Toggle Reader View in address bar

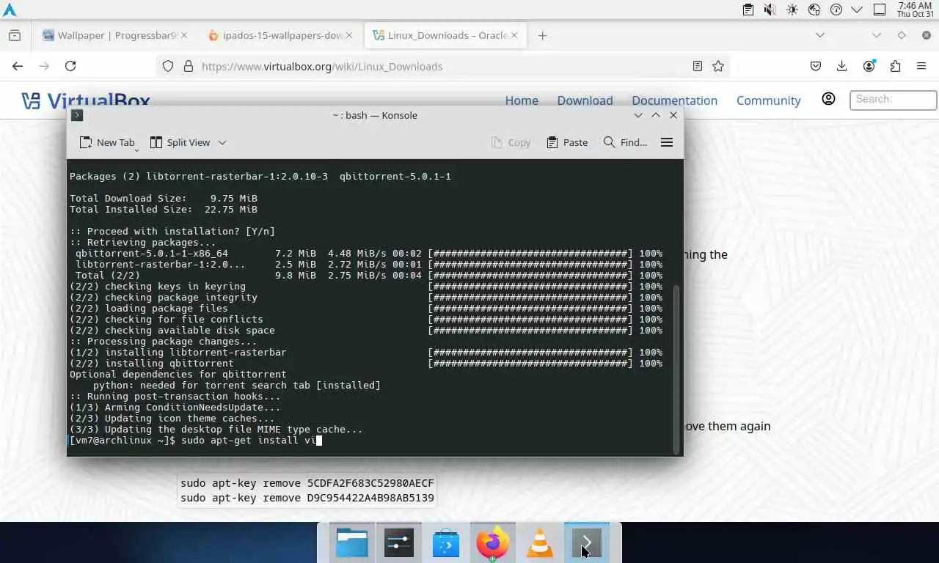[x=698, y=66]
